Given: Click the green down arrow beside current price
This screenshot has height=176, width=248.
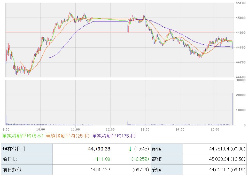Looking at the screenshot, I should pos(130,149).
